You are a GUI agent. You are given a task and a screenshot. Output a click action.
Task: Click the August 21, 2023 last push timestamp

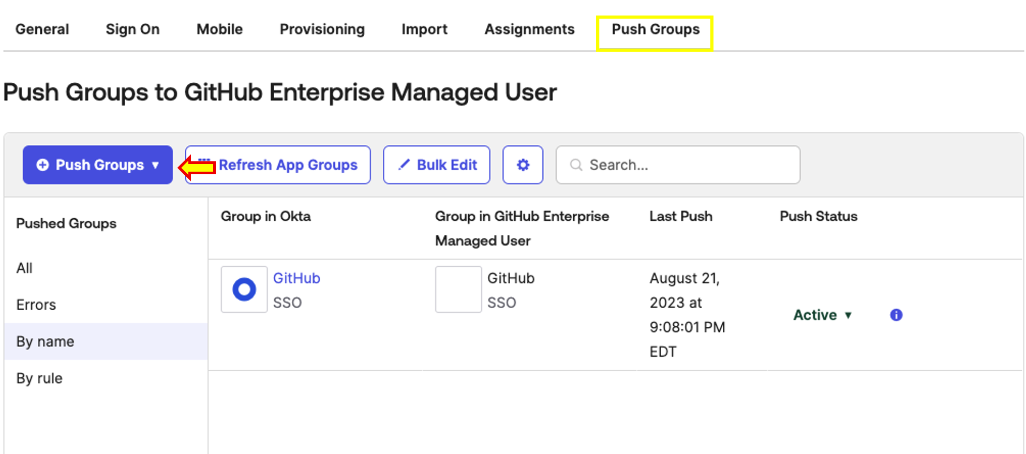(x=687, y=315)
